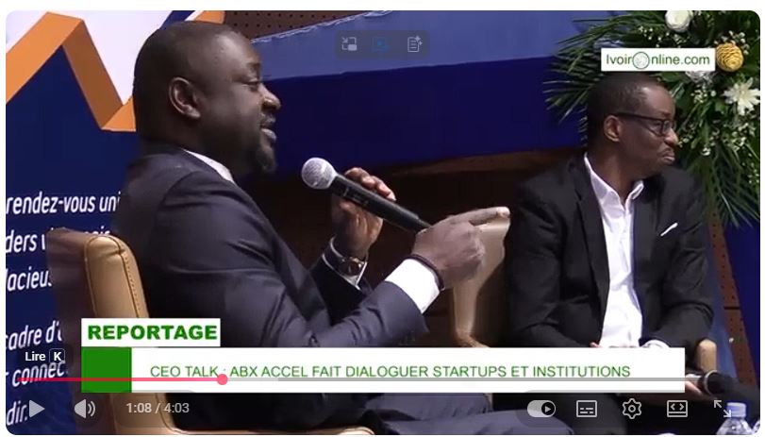This screenshot has height=437, width=765.
Task: Open the settings gear menu
Action: 631,409
